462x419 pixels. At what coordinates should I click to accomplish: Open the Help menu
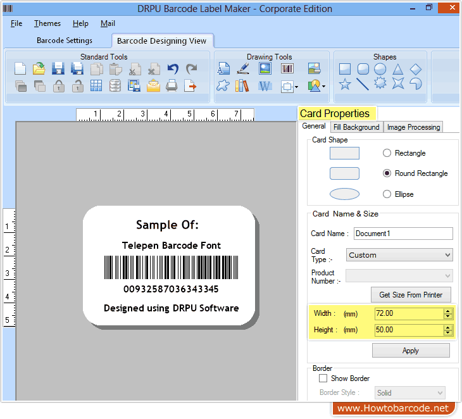tap(80, 23)
